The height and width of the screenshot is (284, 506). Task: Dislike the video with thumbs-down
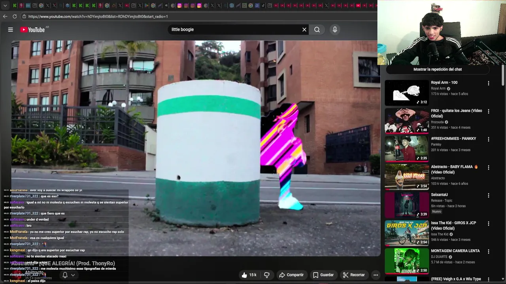(267, 275)
